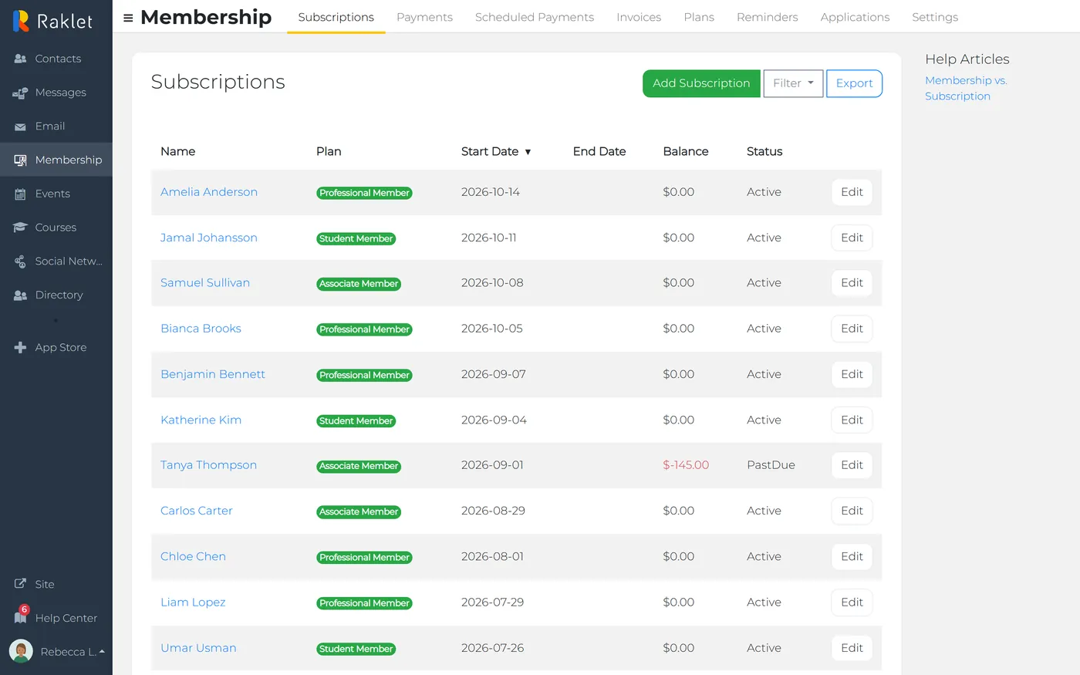Click the Directory sidebar icon
1080x675 pixels.
[21, 295]
